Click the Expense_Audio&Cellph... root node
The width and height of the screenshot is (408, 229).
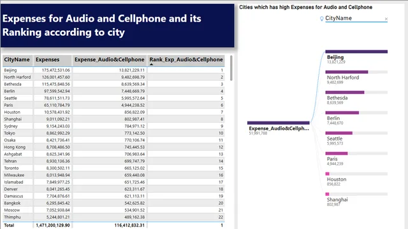[279, 128]
